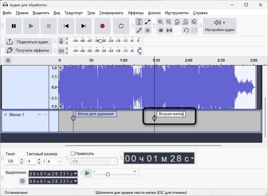268x196 pixels.
Task: Open the Настройки аудио dropdown
Action: [220, 26]
